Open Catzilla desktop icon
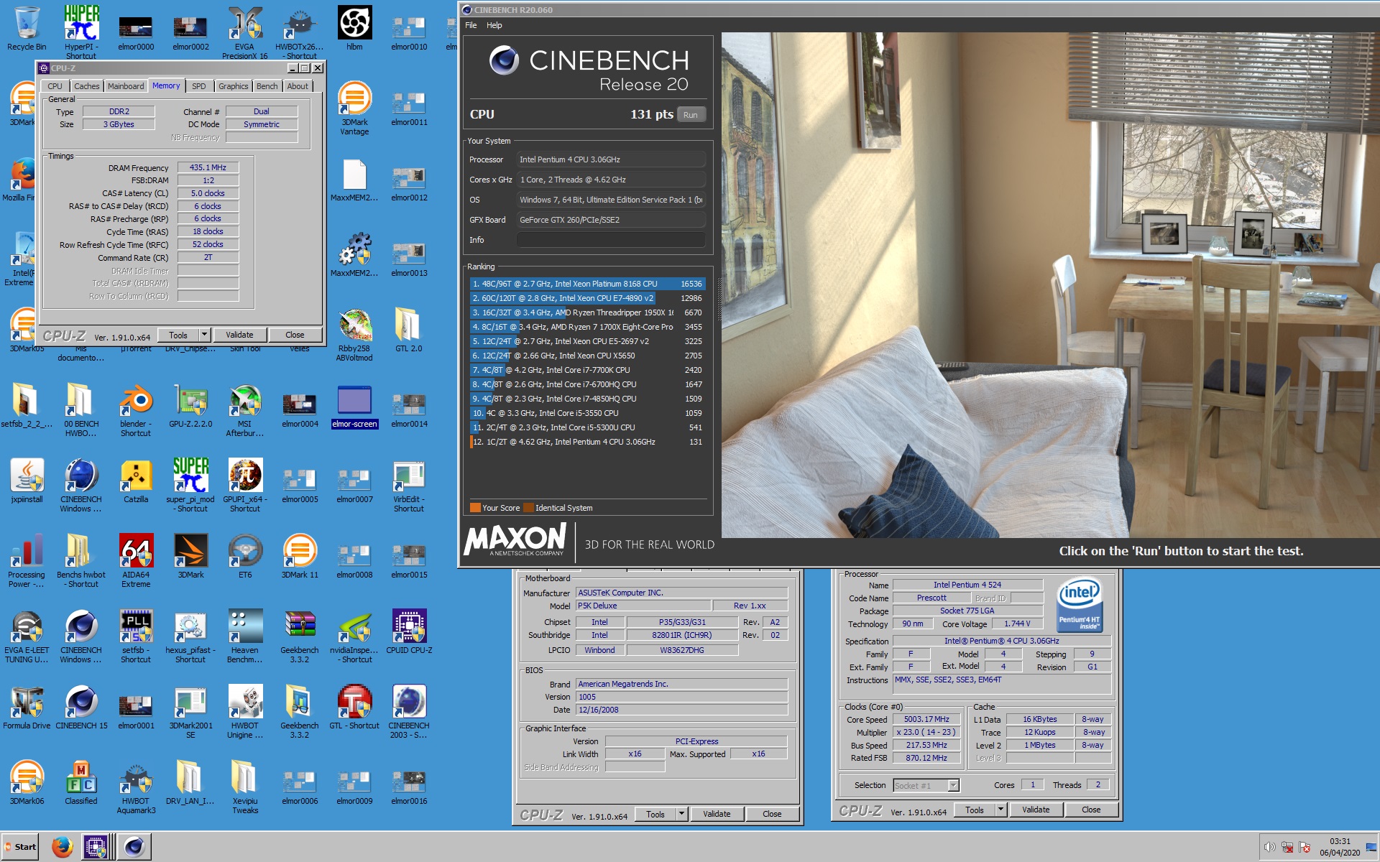Viewport: 1380px width, 862px height. tap(136, 481)
